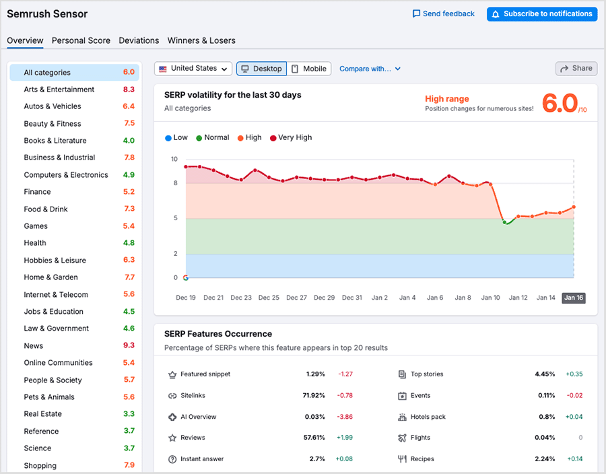Open the United States country dropdown
The width and height of the screenshot is (606, 474).
193,69
